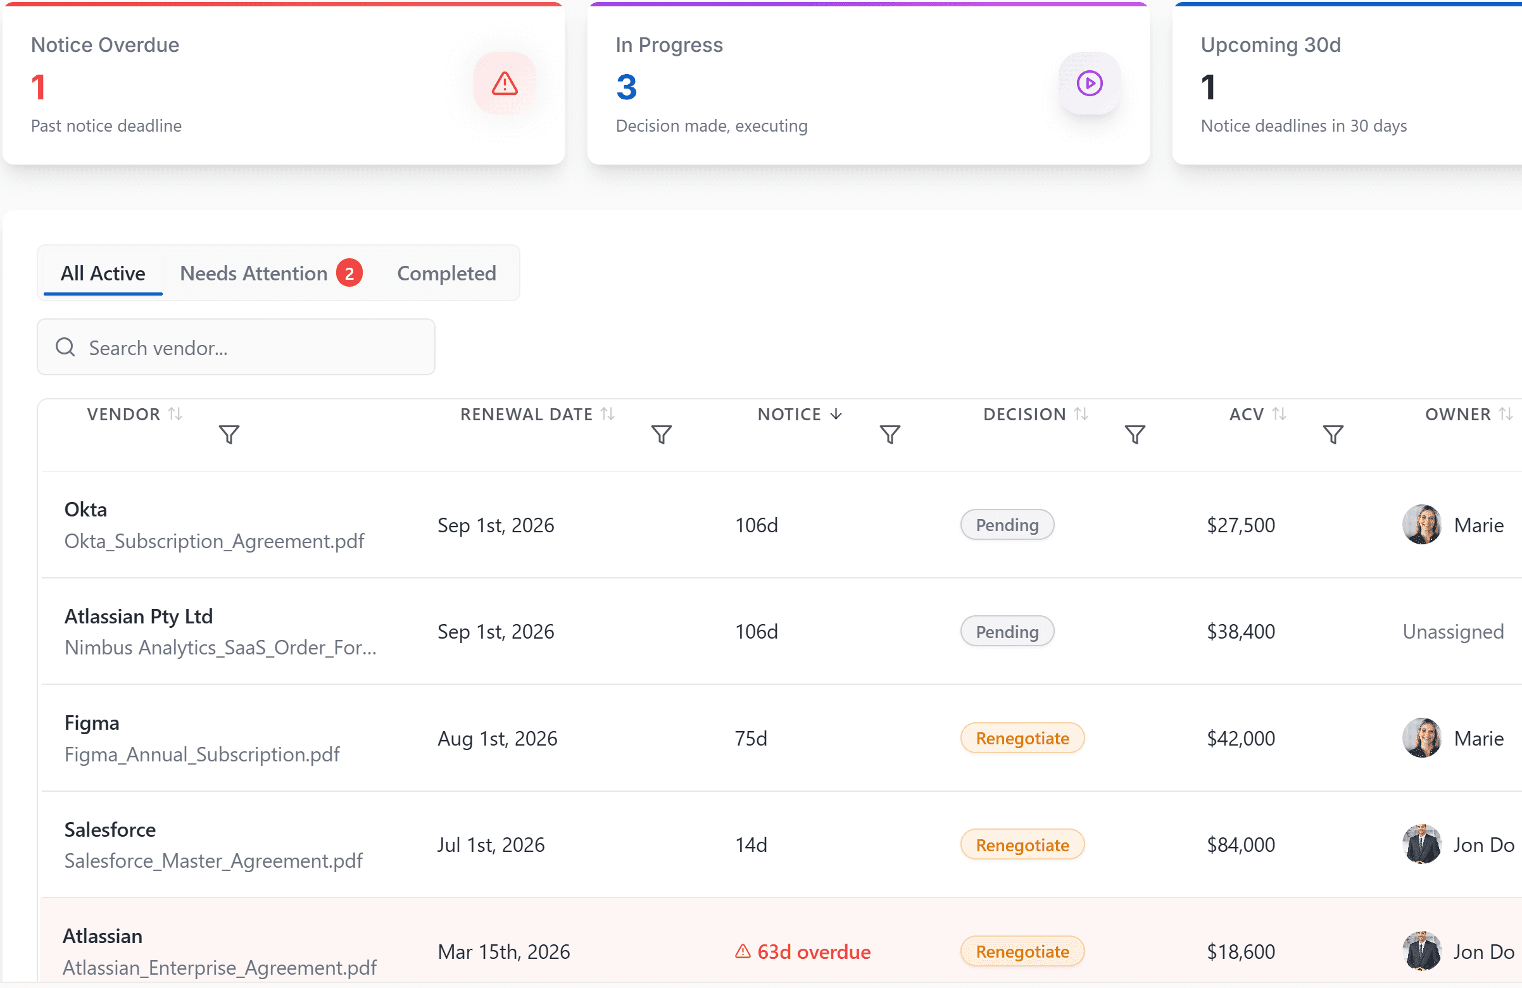Toggle sort on Vendor column
1522x988 pixels.
tap(175, 415)
